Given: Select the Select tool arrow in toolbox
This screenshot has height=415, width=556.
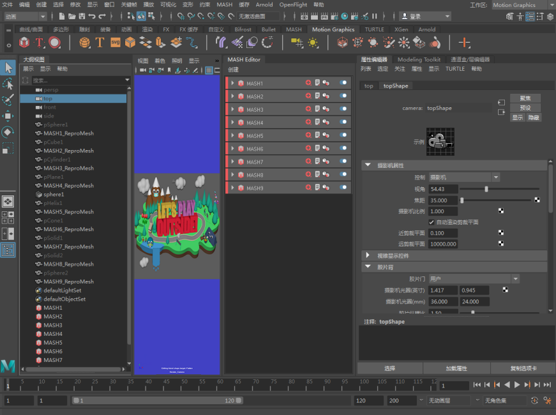Looking at the screenshot, I should [x=8, y=68].
